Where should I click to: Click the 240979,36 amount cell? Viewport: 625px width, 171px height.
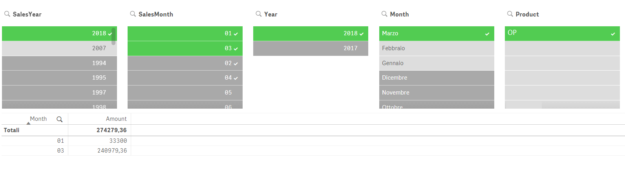coord(112,151)
